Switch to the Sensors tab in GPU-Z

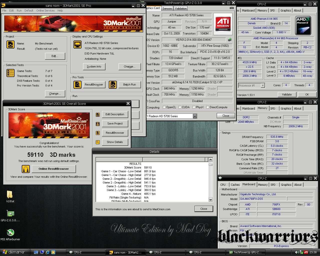coord(167,8)
